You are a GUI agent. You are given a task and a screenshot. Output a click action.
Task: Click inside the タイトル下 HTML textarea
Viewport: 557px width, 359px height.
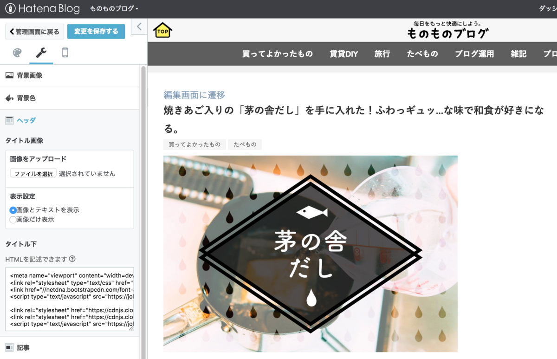tap(70, 299)
